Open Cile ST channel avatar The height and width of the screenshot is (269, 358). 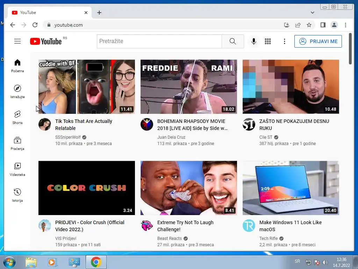click(x=249, y=124)
